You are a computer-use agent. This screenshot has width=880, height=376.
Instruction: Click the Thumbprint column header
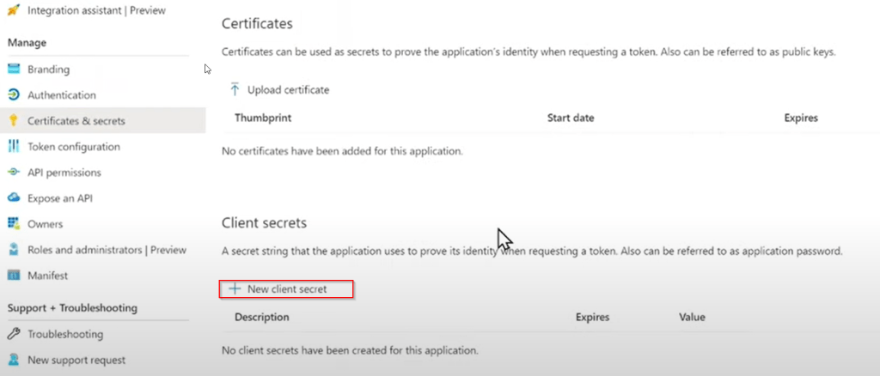tap(262, 118)
